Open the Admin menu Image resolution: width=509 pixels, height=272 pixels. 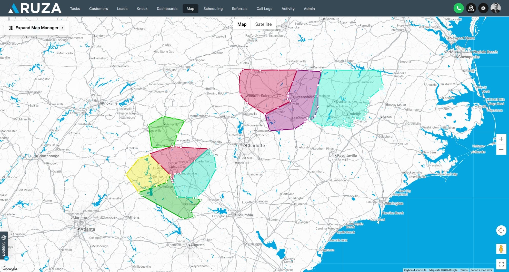(309, 9)
